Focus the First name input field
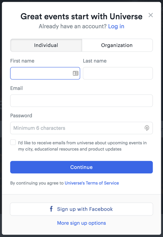This screenshot has width=163, height=237. coord(45,73)
